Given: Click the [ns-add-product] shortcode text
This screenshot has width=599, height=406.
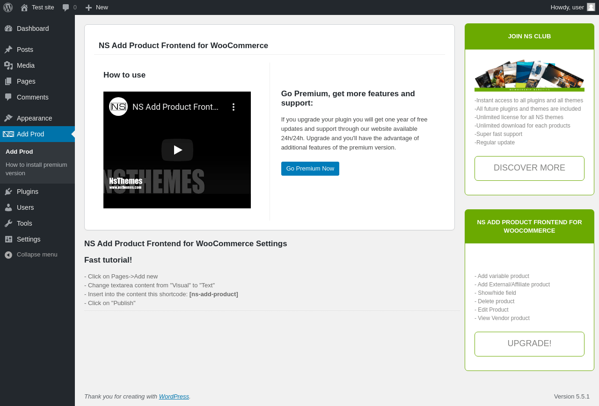Looking at the screenshot, I should click(x=214, y=294).
